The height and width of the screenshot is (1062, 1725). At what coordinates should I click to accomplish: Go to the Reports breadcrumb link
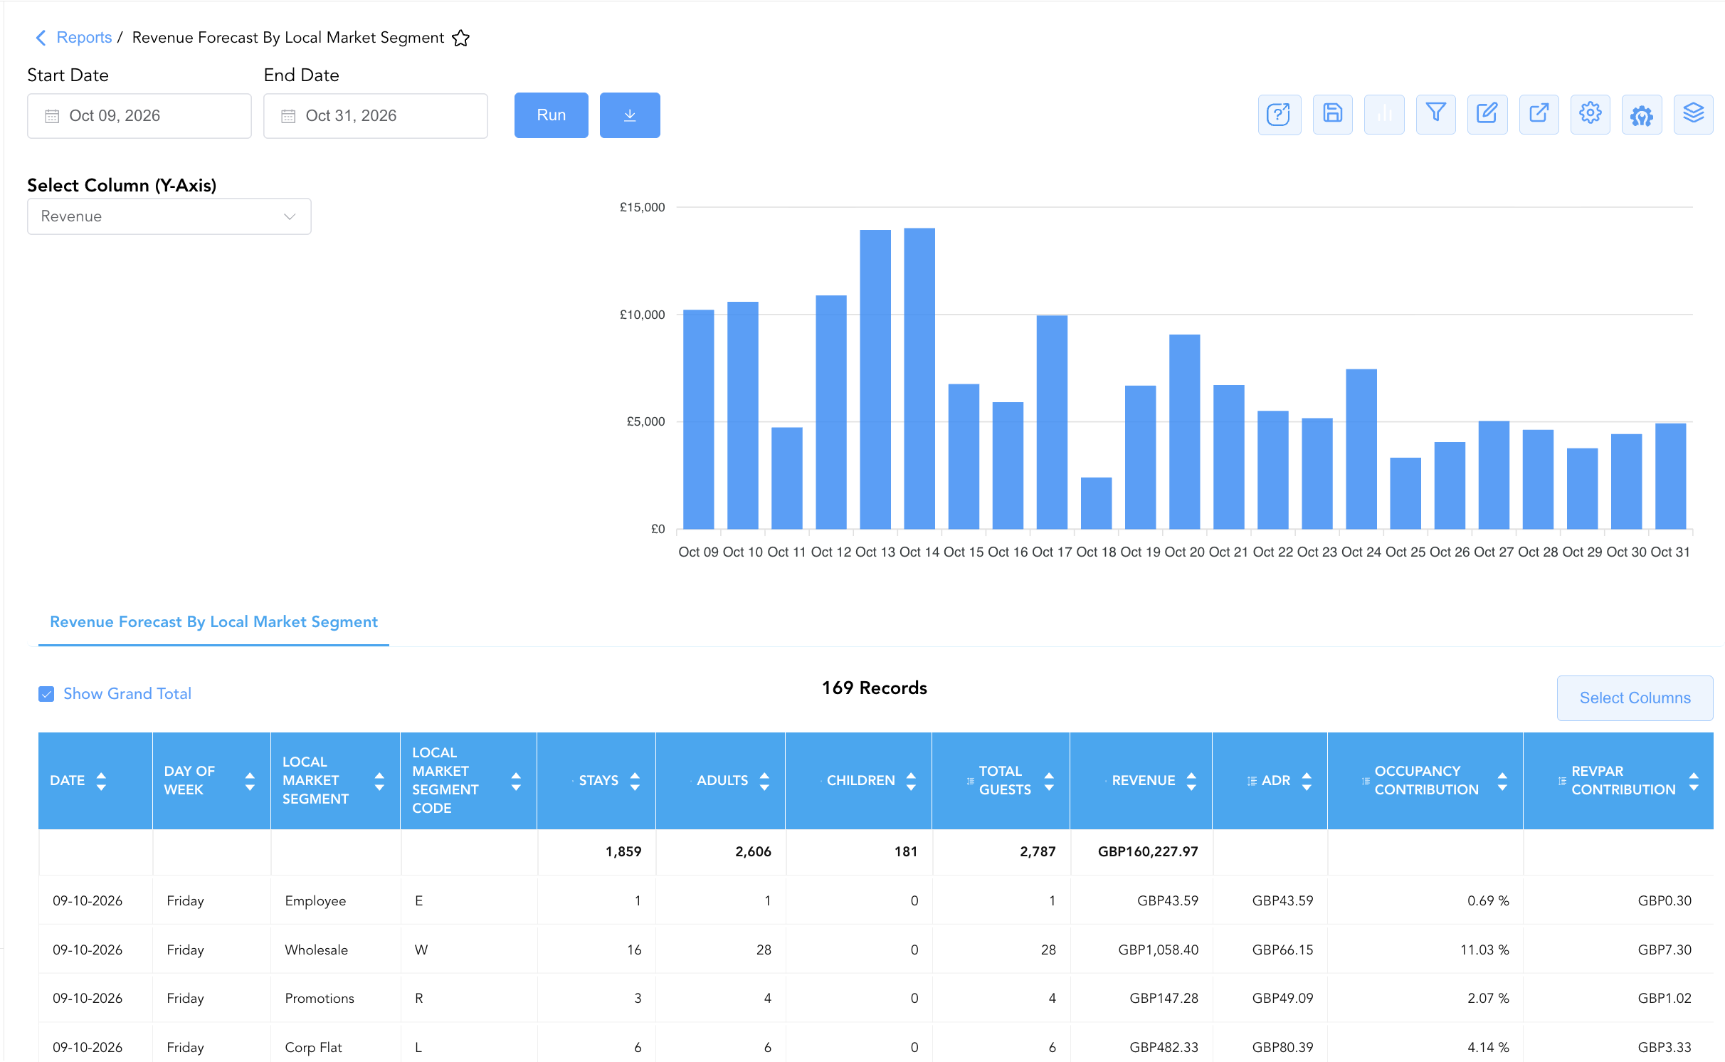[84, 38]
